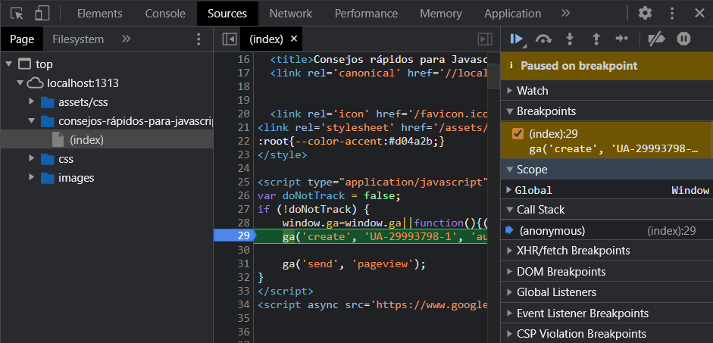The height and width of the screenshot is (343, 713).
Task: Select the Sources tab
Action: [x=227, y=14]
